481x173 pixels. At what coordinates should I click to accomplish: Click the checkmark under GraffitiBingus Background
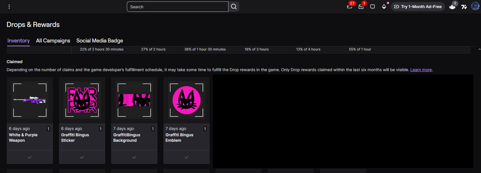coord(134,157)
